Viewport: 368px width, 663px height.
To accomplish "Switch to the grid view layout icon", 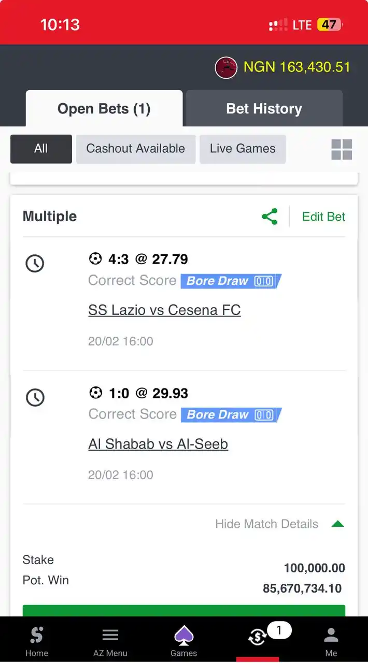I will pos(342,149).
